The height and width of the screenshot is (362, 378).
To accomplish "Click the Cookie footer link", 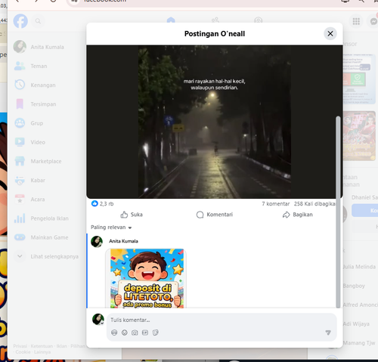I will coord(23,352).
